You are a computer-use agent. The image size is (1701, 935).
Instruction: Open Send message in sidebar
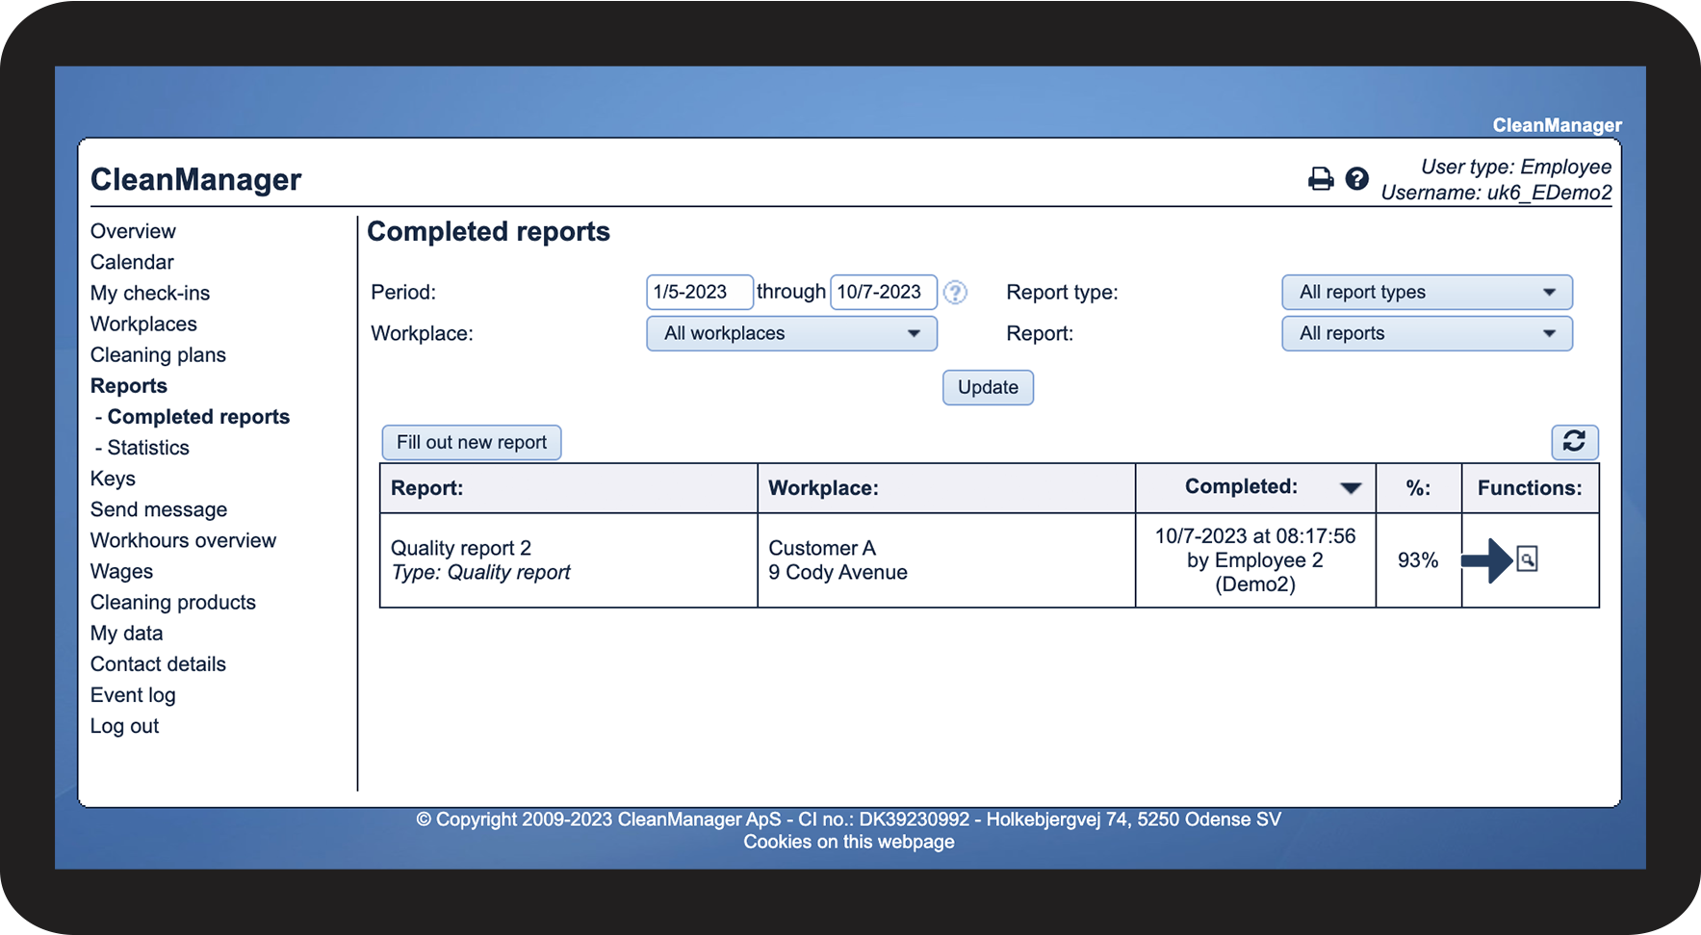click(159, 509)
